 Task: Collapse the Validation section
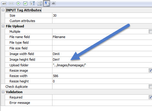tap(3, 92)
